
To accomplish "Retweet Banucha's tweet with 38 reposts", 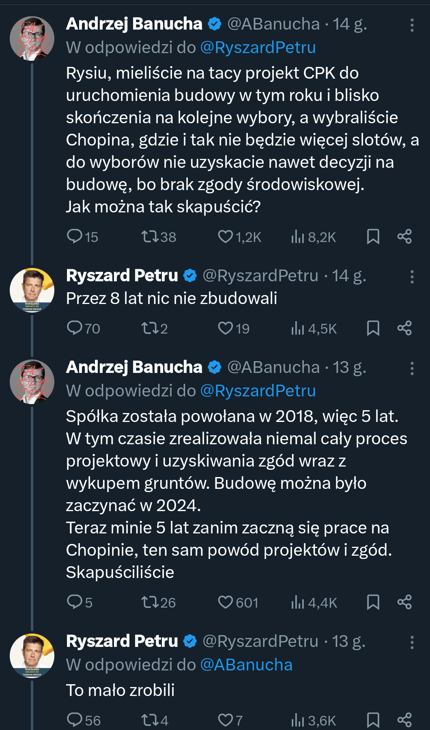I will [x=150, y=236].
